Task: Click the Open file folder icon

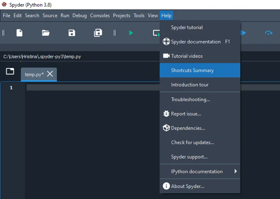Action: coord(45,33)
